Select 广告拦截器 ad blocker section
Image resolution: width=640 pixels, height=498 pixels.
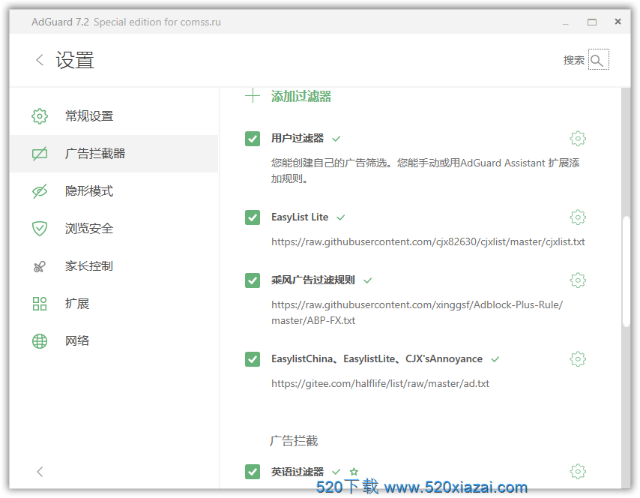tap(114, 154)
